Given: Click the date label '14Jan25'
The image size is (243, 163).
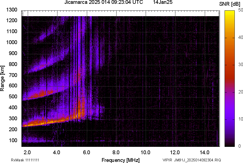Looking at the screenshot, I should pyautogui.click(x=163, y=2).
